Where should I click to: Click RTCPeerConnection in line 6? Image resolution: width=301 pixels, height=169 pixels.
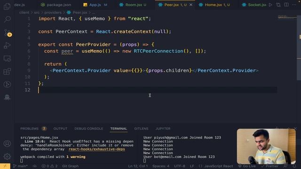pyautogui.click(x=158, y=51)
